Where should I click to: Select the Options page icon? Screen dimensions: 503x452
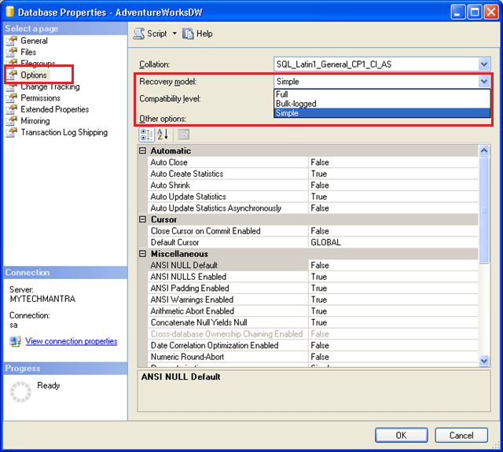(12, 75)
